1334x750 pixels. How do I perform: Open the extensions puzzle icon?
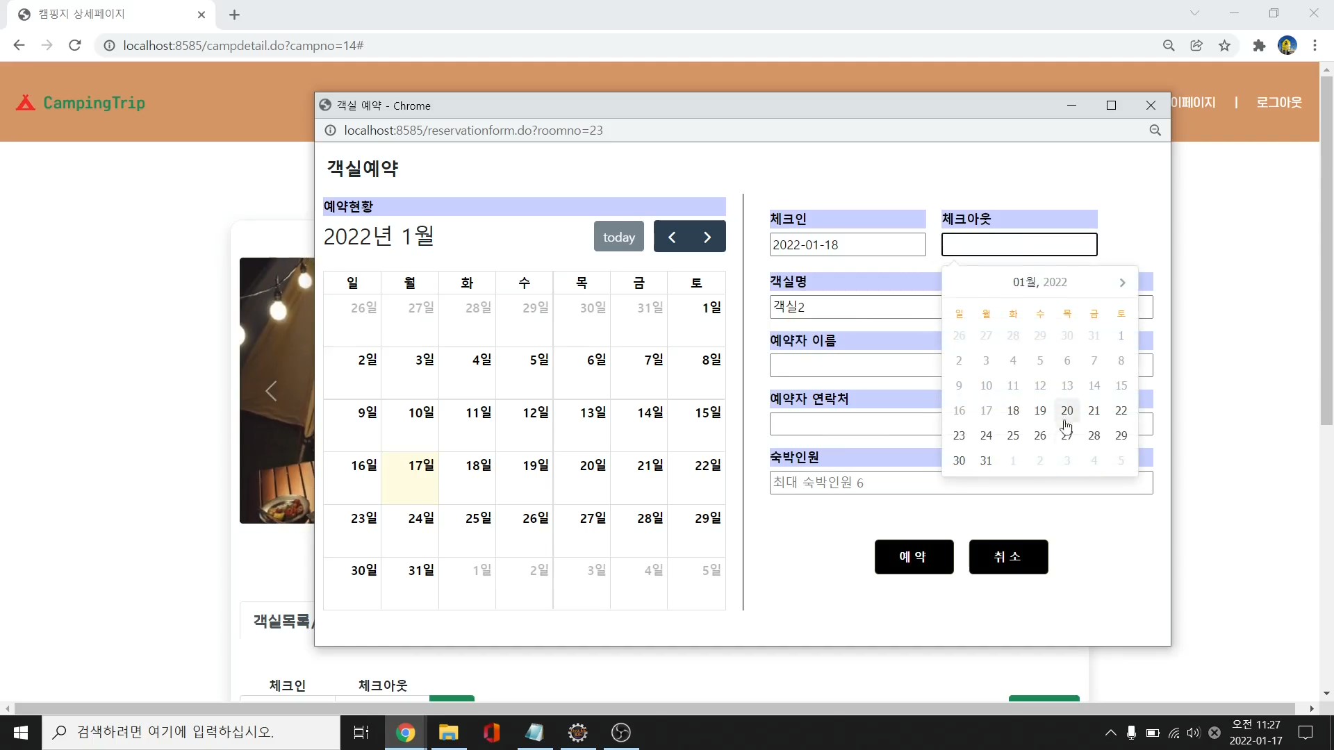click(x=1259, y=45)
